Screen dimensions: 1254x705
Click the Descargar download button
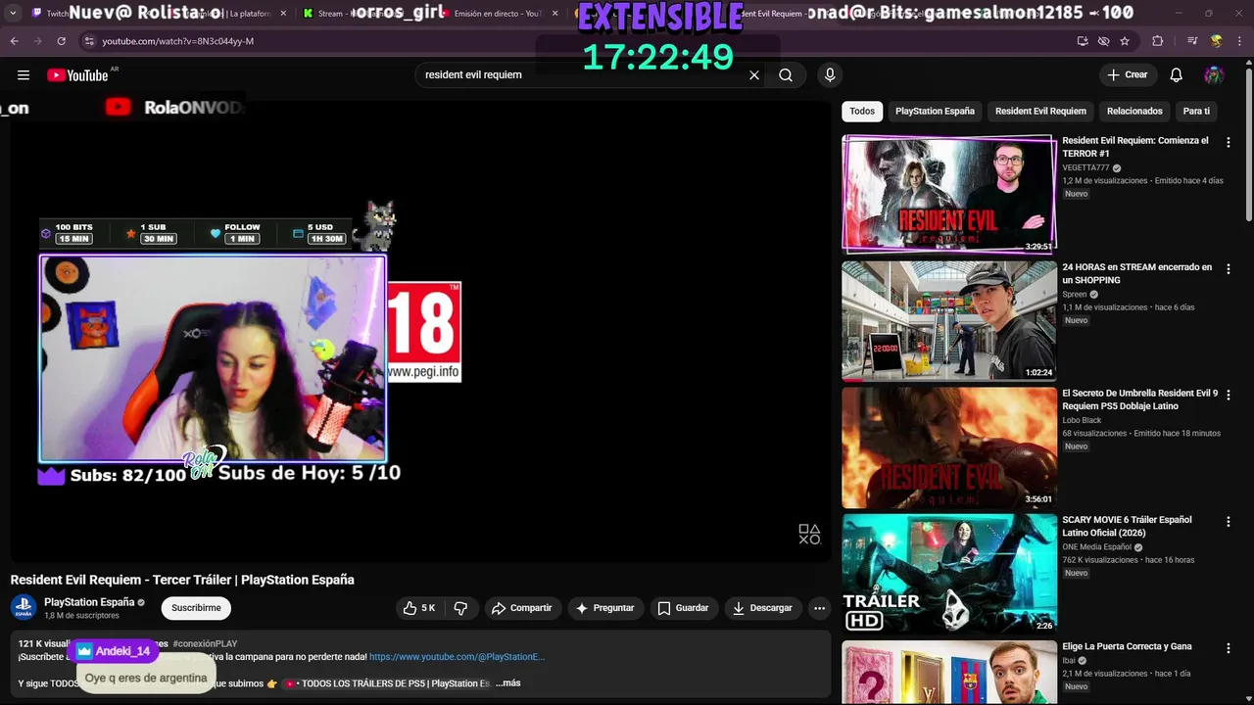pyautogui.click(x=762, y=608)
